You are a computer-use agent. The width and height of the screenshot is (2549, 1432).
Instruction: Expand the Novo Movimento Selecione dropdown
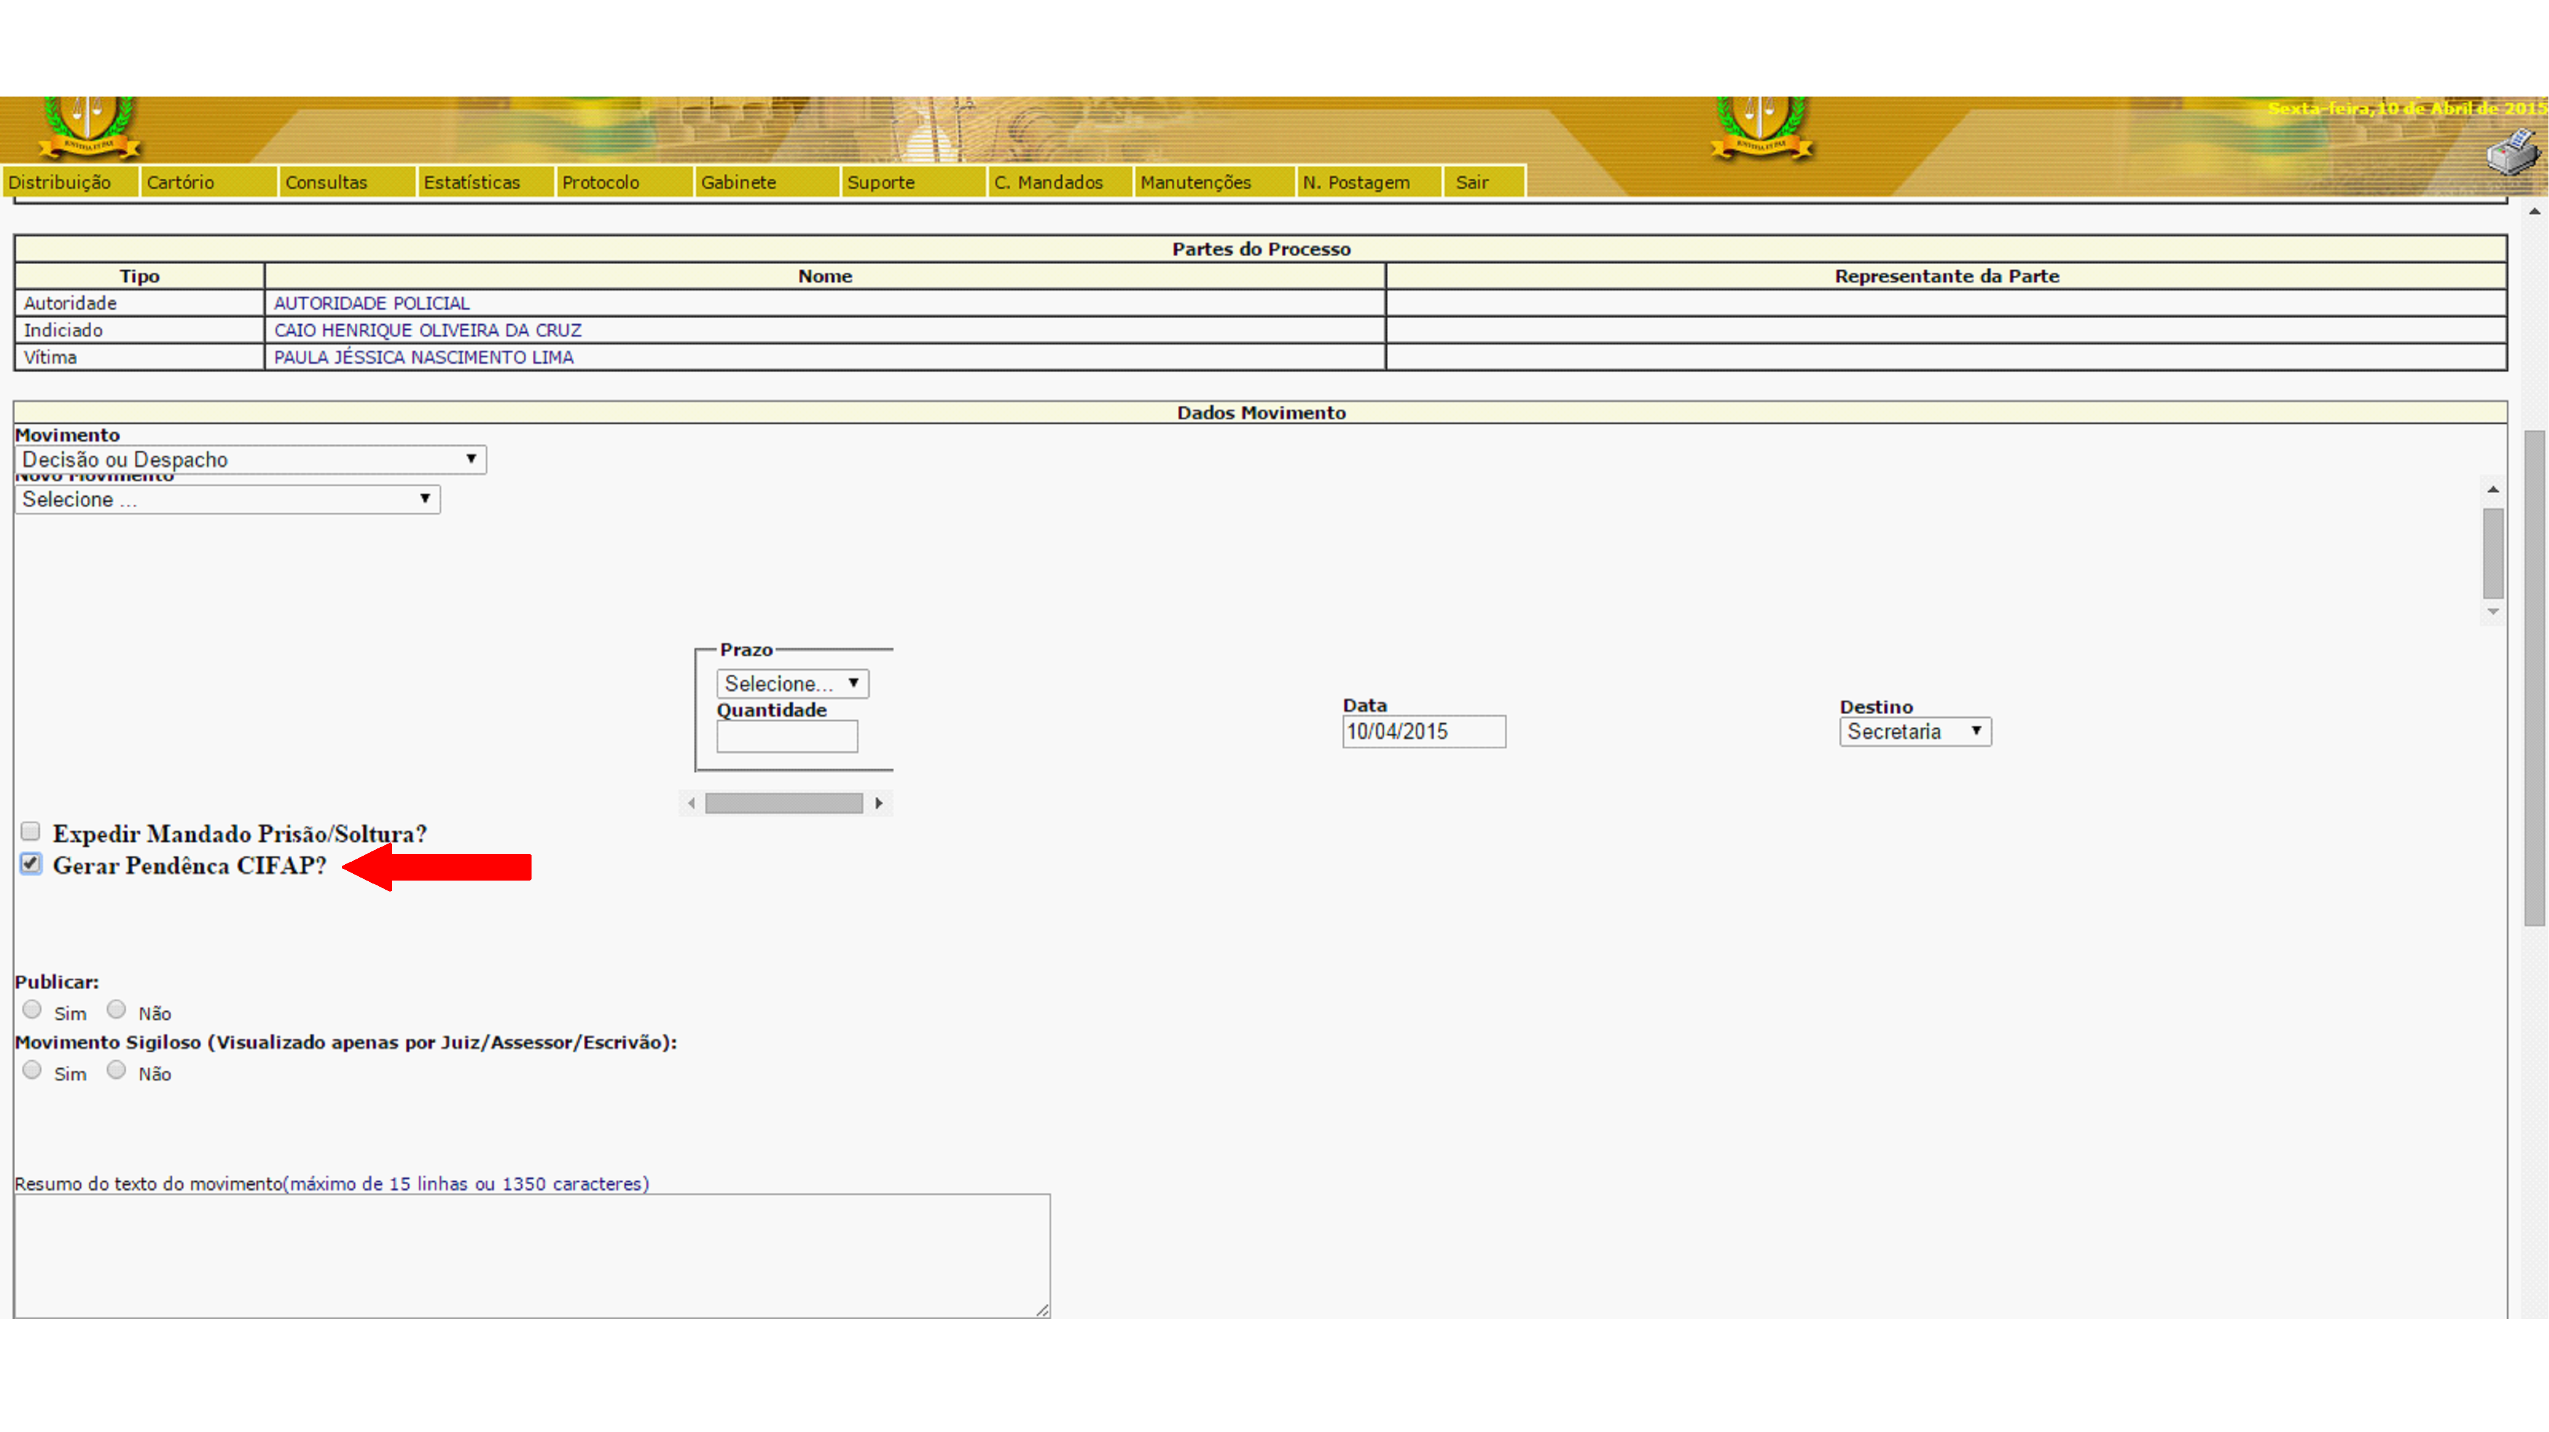228,499
